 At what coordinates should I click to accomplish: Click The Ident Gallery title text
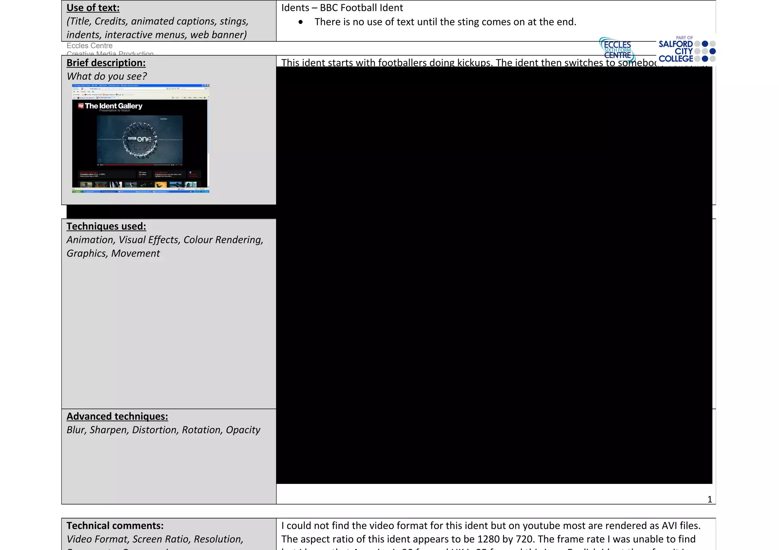click(113, 106)
